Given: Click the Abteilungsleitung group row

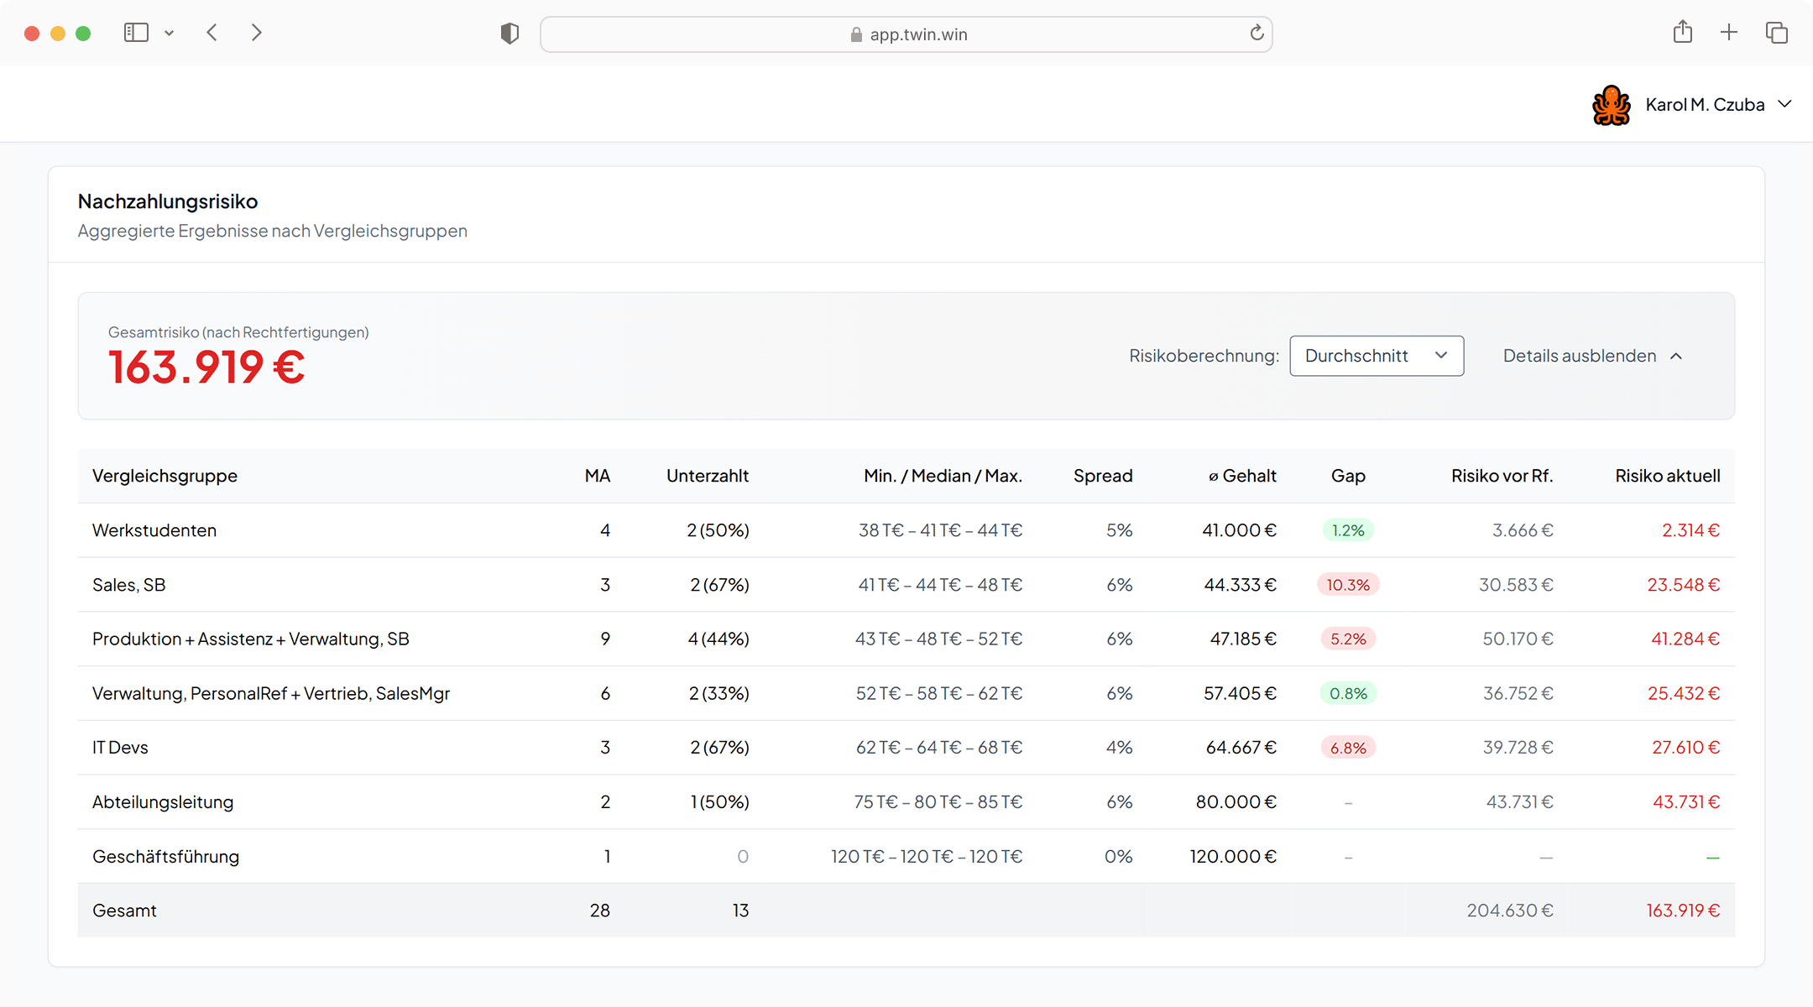Looking at the screenshot, I should tap(163, 802).
